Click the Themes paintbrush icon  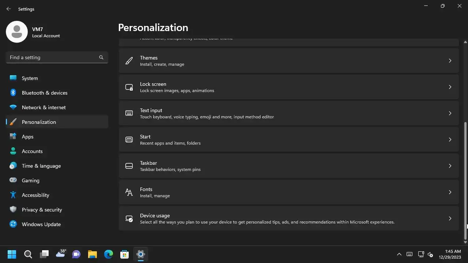(129, 61)
